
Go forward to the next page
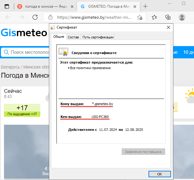[x=22, y=17]
